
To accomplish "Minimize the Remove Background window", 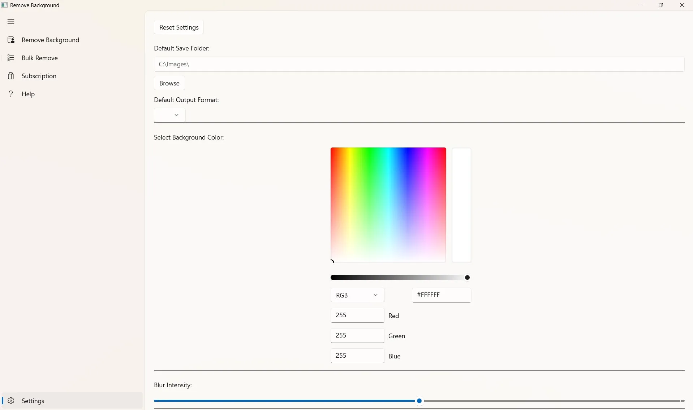I will coord(640,5).
